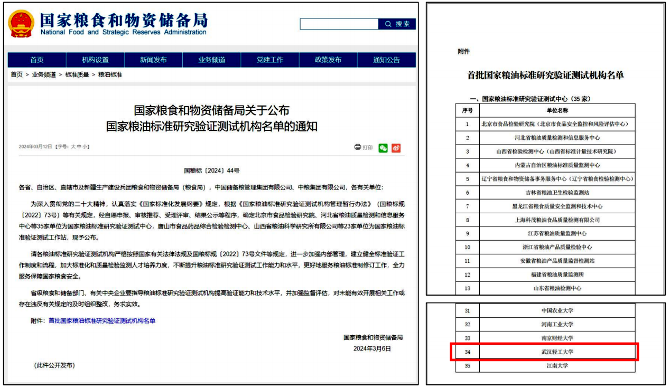Set font size to 大
Screen dimensions: 670x388
(x=73, y=147)
